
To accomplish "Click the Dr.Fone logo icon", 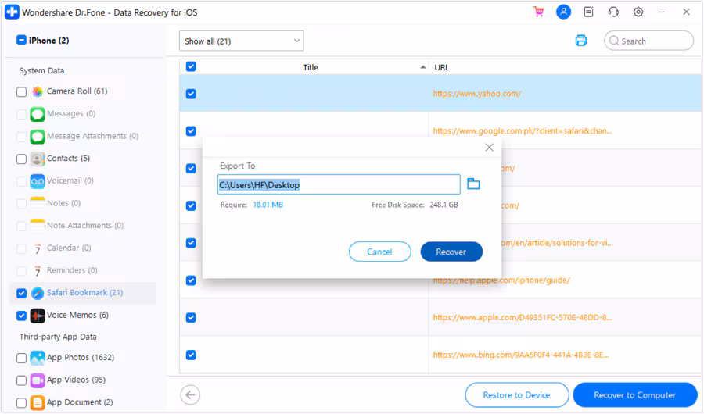I will pyautogui.click(x=12, y=12).
